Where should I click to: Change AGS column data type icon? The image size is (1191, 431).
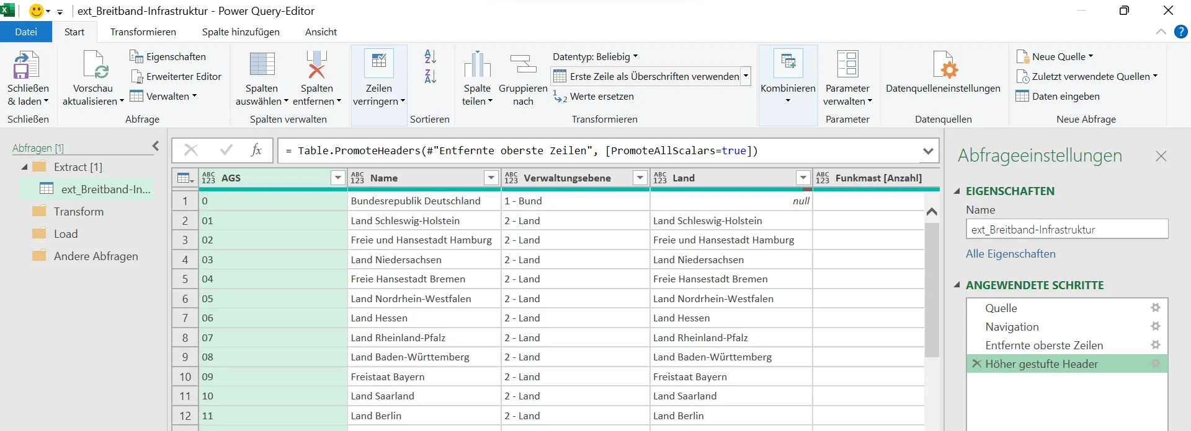[x=208, y=178]
